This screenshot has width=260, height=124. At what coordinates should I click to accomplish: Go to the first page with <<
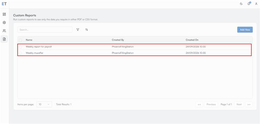click(x=199, y=104)
